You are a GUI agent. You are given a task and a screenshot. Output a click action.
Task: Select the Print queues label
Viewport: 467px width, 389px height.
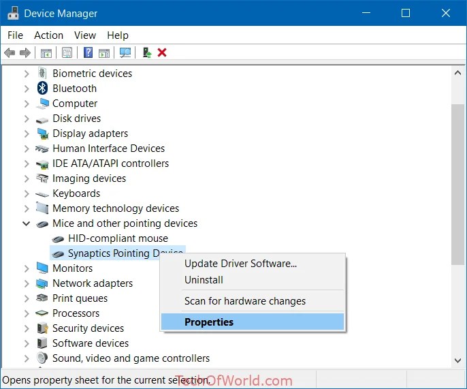click(x=80, y=298)
